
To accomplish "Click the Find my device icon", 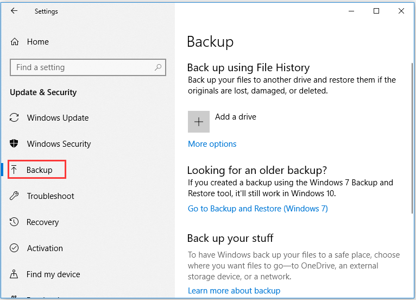I will click(15, 274).
